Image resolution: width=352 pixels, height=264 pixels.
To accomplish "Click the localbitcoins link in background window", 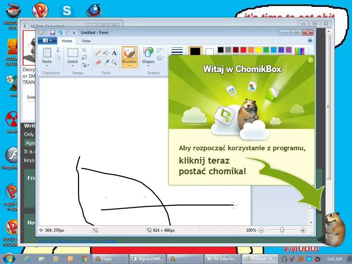I will 77,241.
